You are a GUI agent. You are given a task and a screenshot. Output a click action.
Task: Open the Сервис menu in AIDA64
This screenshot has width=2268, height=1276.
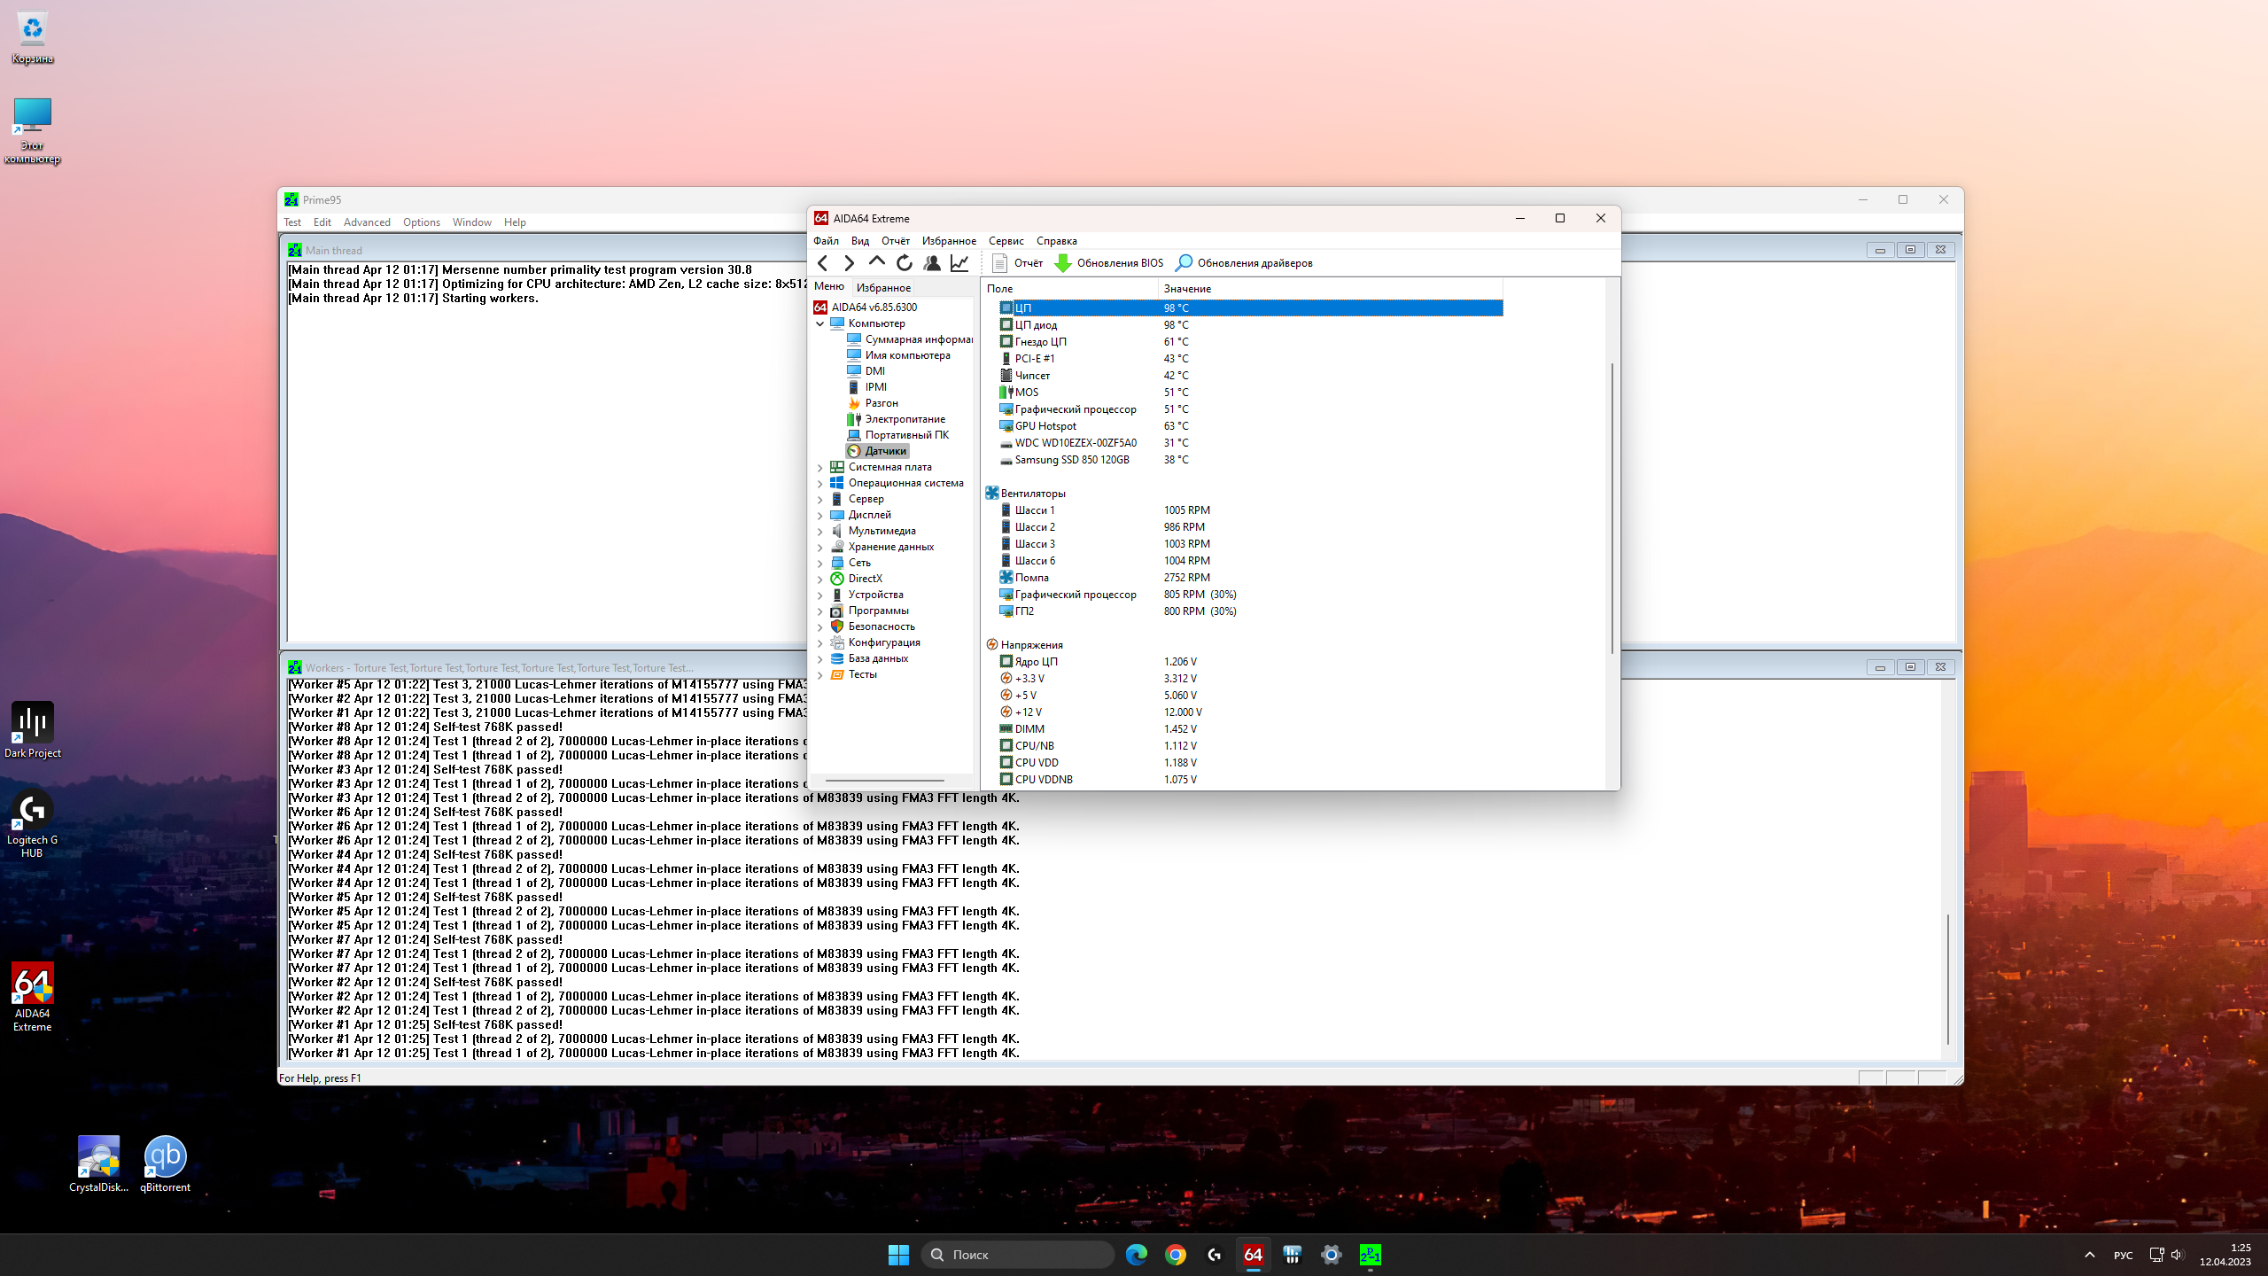pos(1006,241)
